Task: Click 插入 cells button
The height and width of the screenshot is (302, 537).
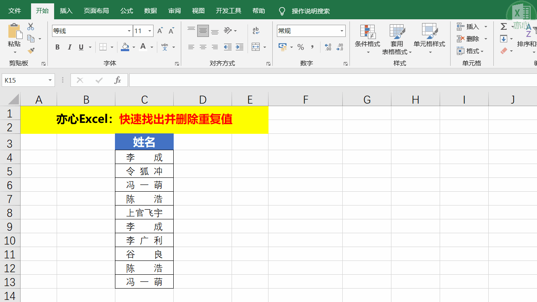Action: (472, 26)
